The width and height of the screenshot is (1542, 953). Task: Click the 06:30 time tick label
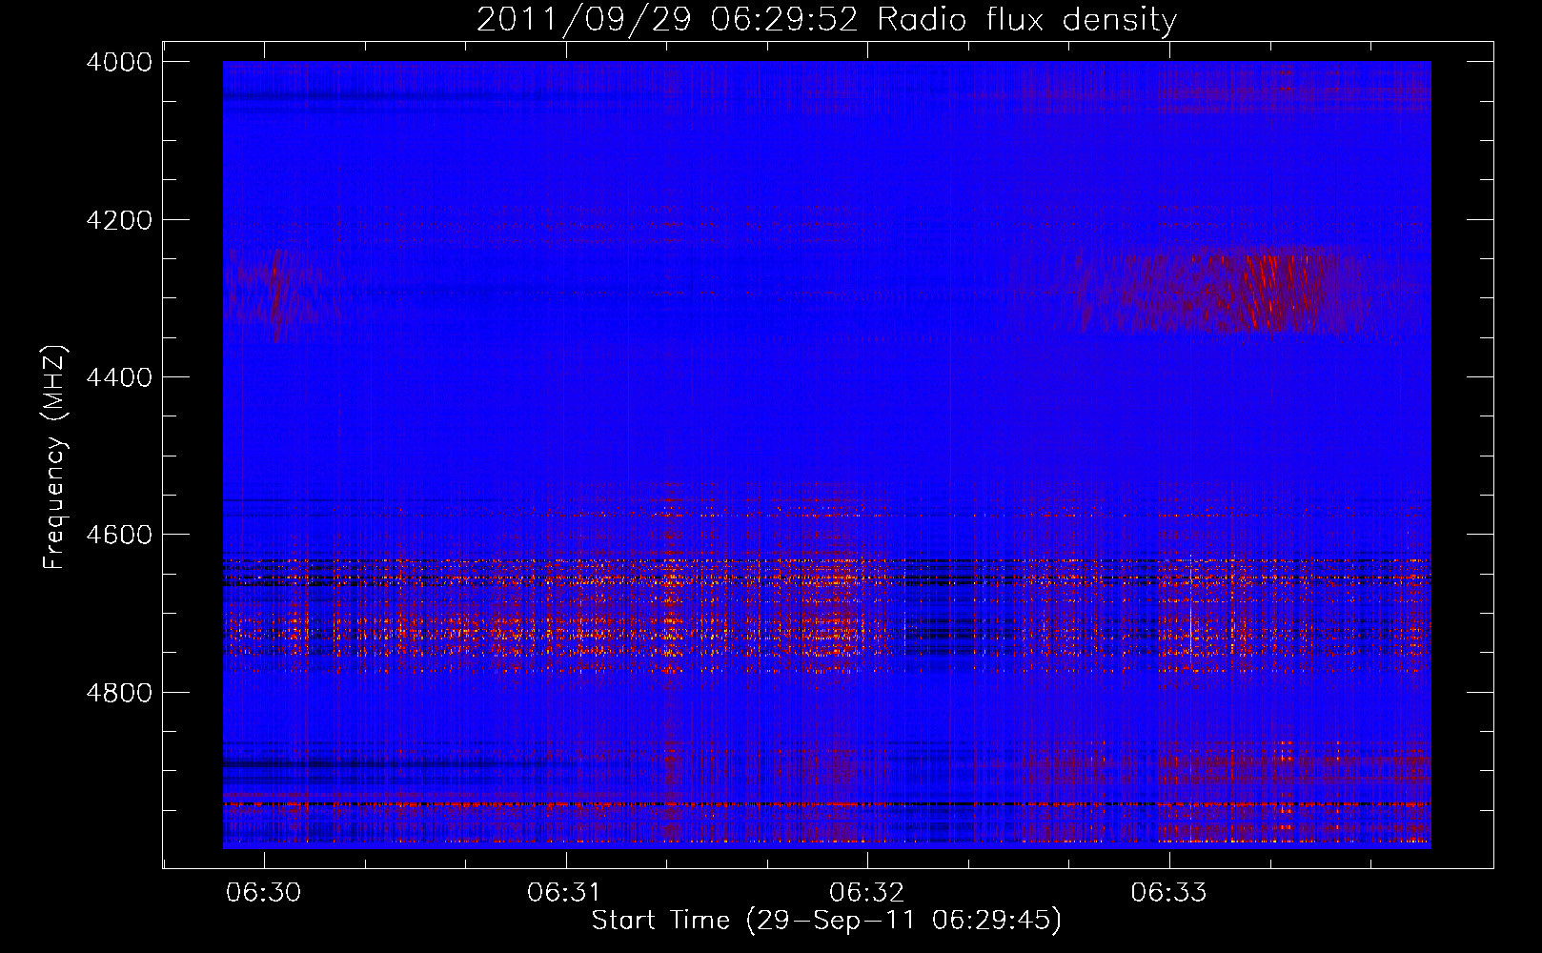[264, 893]
